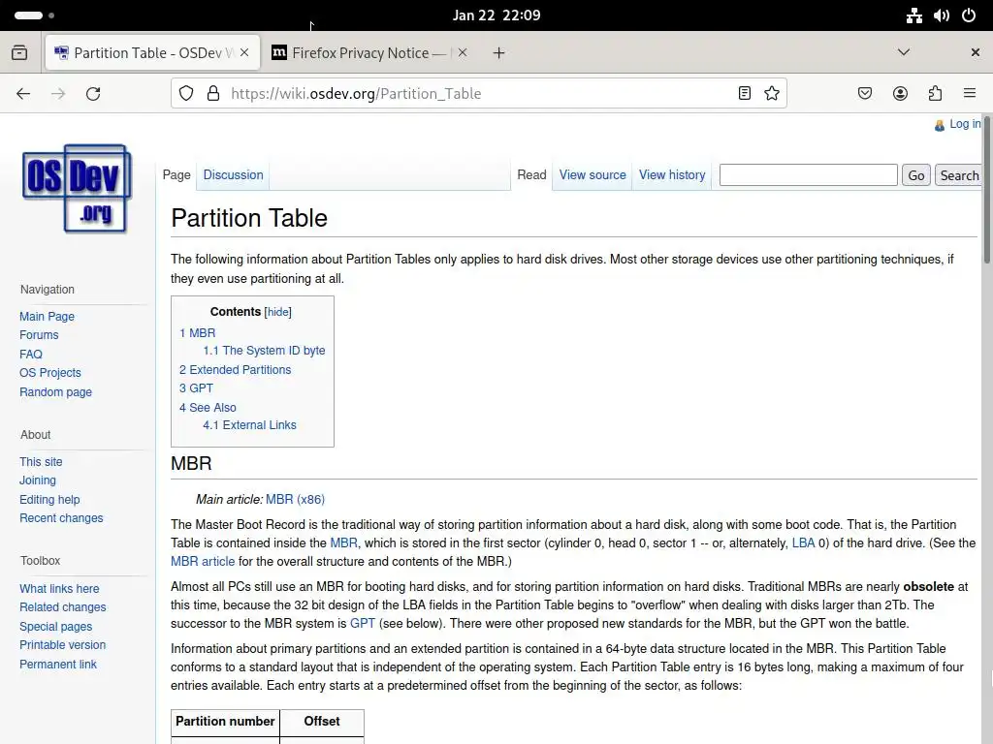Open the Firefox View icon

pyautogui.click(x=19, y=52)
